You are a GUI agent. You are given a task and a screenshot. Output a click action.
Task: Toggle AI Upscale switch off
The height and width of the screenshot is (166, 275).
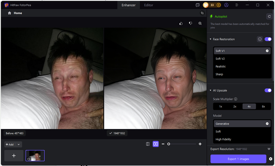click(x=268, y=90)
